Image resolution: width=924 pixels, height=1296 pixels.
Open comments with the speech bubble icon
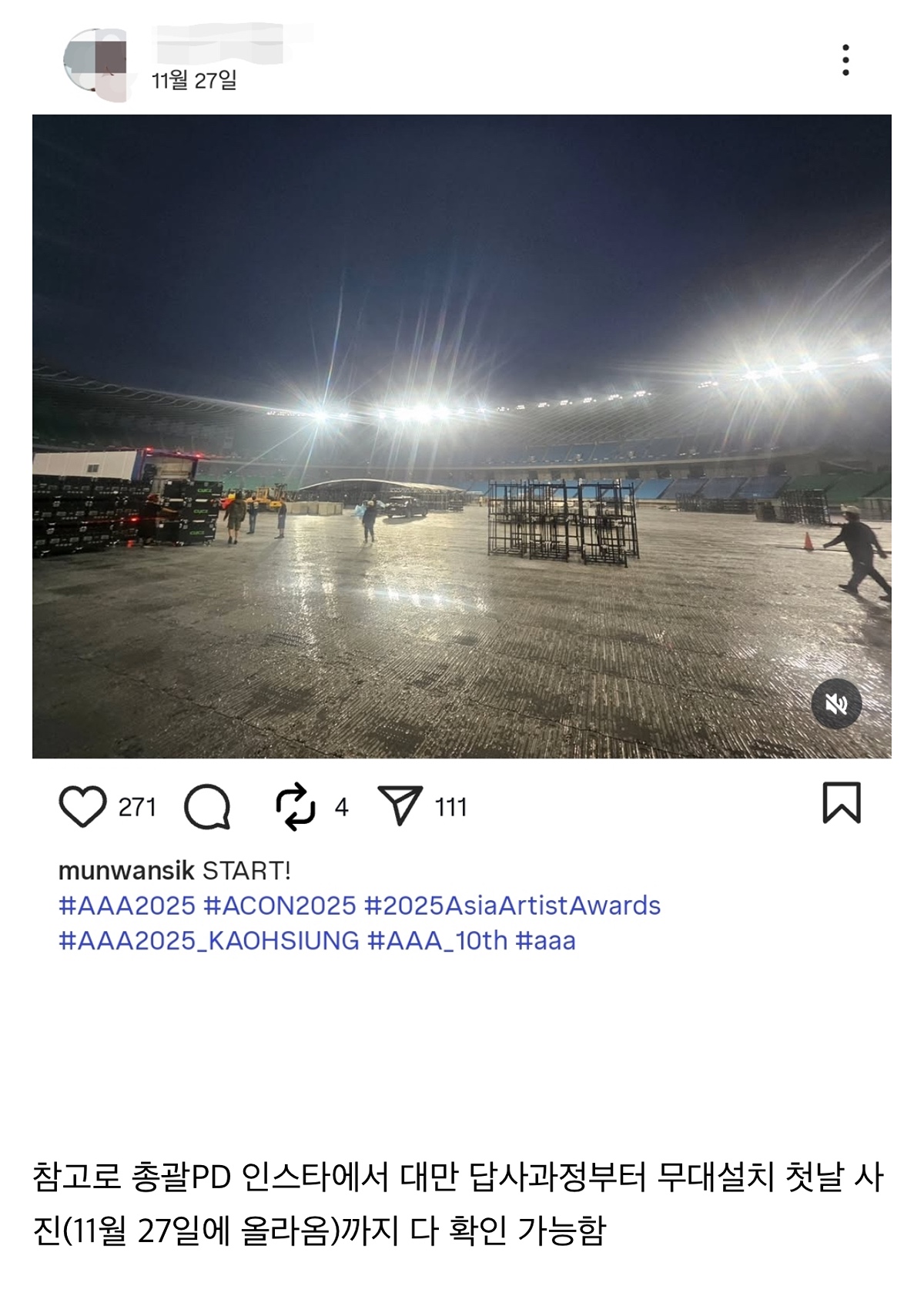coord(207,806)
